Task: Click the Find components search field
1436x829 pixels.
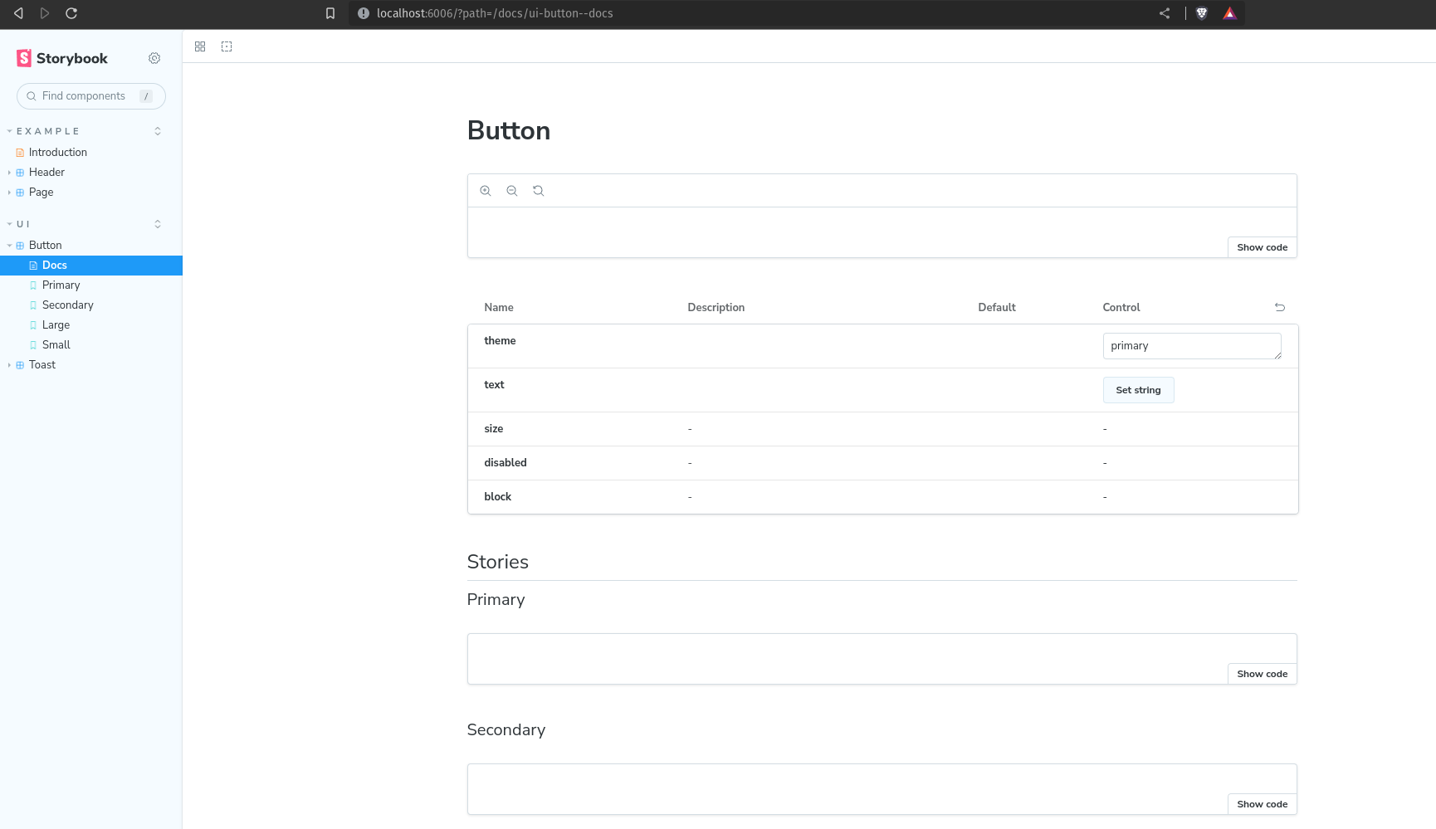Action: (x=90, y=96)
